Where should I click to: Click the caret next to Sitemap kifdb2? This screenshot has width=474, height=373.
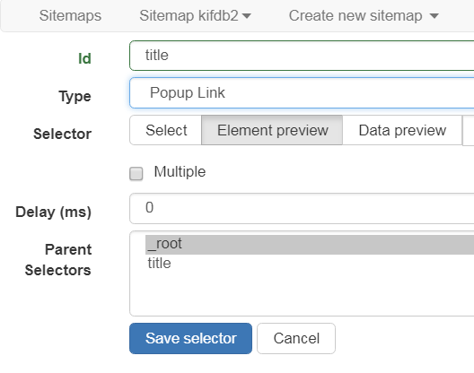[x=247, y=16]
